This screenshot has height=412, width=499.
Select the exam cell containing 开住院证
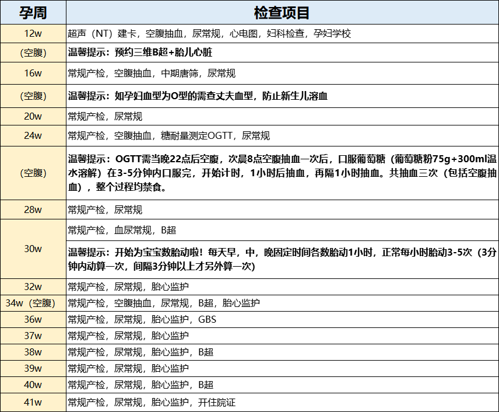tap(152, 403)
